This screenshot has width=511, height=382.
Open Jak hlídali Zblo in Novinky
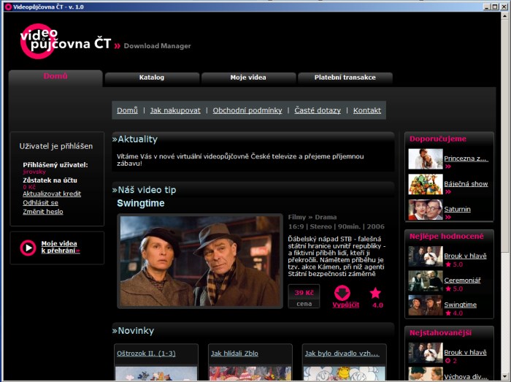click(234, 354)
